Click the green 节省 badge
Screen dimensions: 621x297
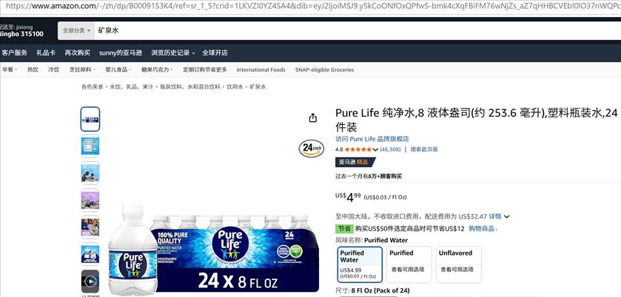tap(344, 228)
